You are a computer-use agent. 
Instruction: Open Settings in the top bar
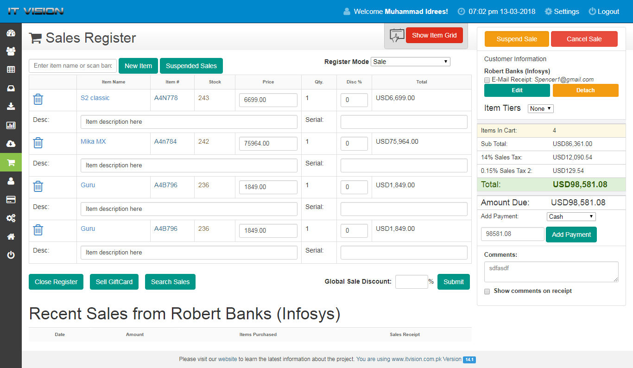coord(562,12)
